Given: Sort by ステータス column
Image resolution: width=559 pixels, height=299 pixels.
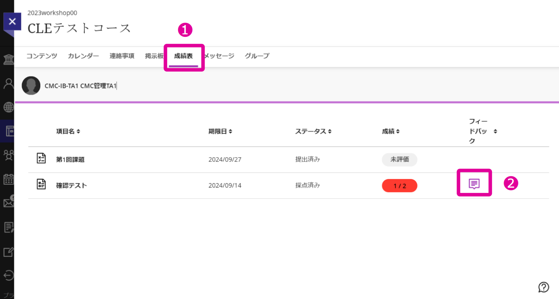Looking at the screenshot, I should coord(313,131).
